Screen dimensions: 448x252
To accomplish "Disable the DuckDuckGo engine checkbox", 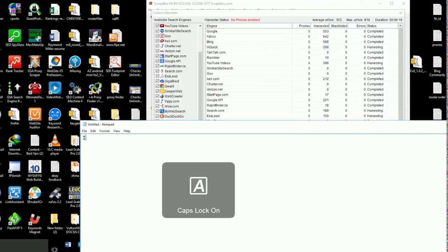I will (x=157, y=116).
